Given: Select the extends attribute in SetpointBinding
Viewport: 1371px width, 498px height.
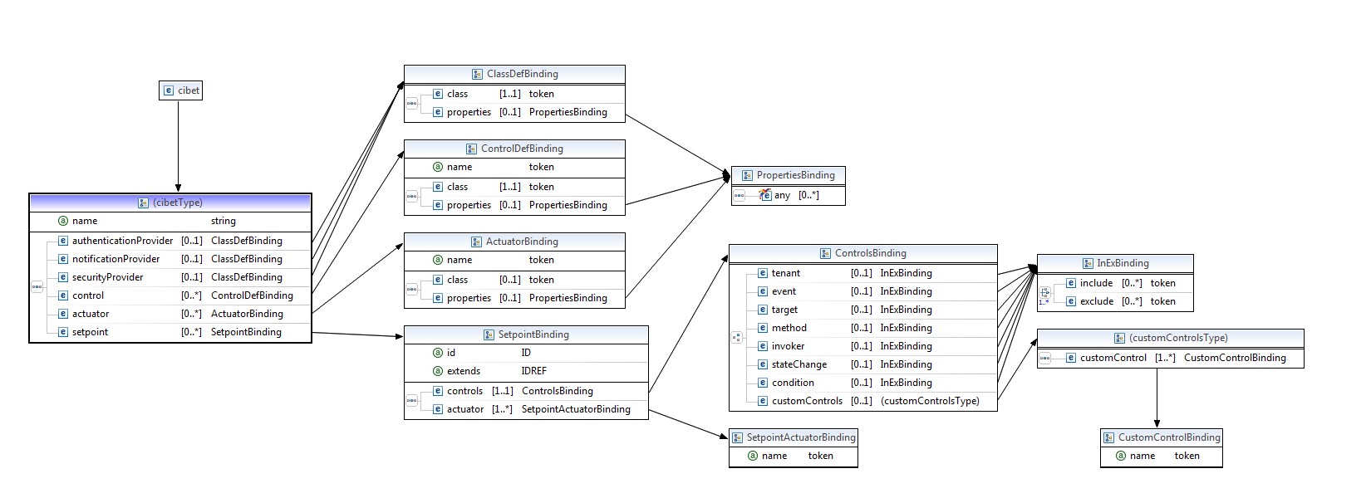Looking at the screenshot, I should 464,371.
